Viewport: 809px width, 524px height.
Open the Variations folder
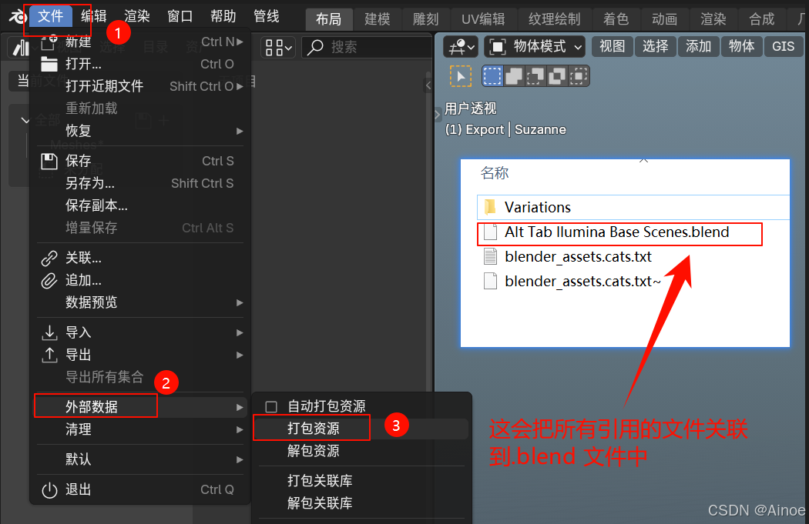(633, 207)
